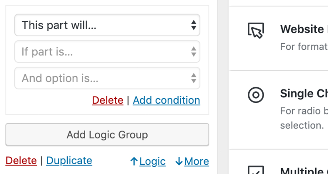Screen dimensions: 328x174
Task: Expand the "If part is..." select box
Action: (x=107, y=52)
